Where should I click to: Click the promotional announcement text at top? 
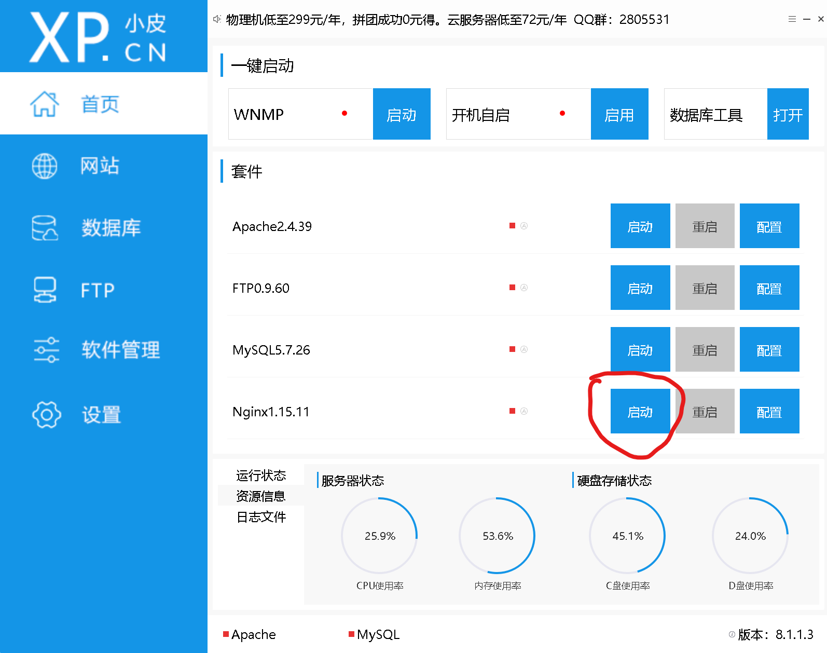[448, 20]
